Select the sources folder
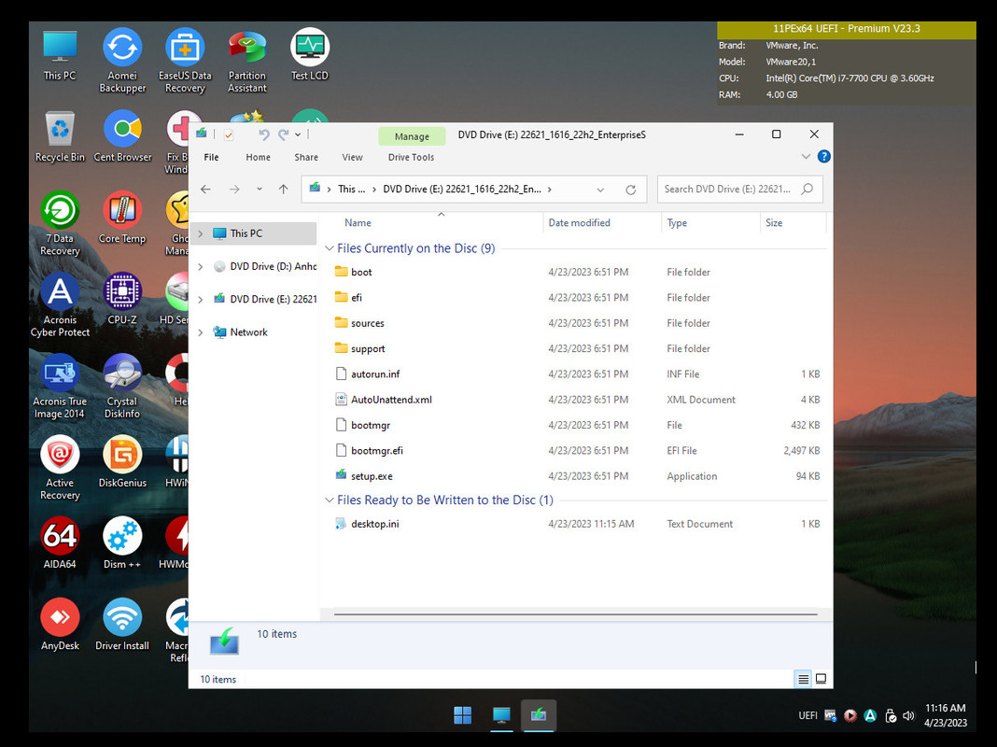997x747 pixels. click(575, 323)
